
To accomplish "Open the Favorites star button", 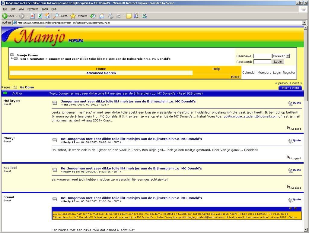I will (79, 16).
